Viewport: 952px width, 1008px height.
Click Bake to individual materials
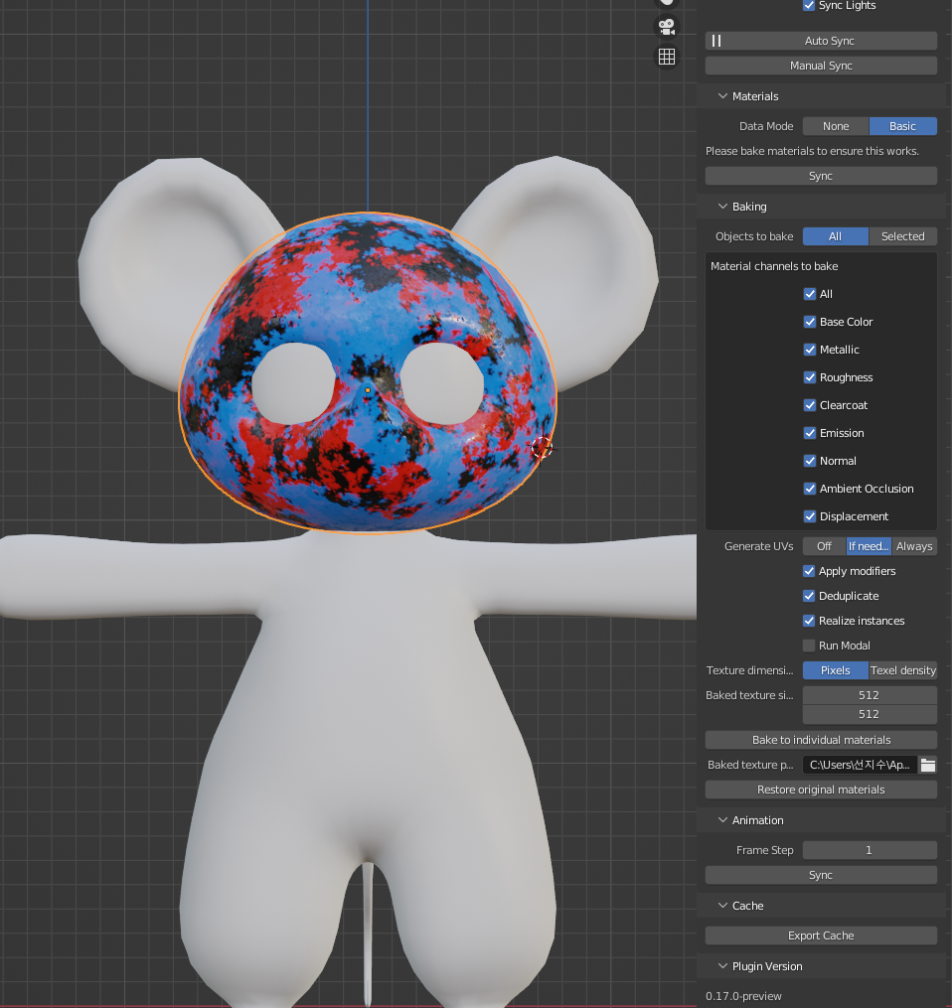pos(821,740)
